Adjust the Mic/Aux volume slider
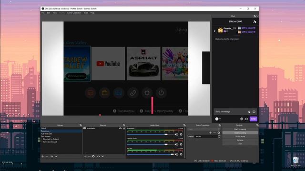 coord(150,154)
